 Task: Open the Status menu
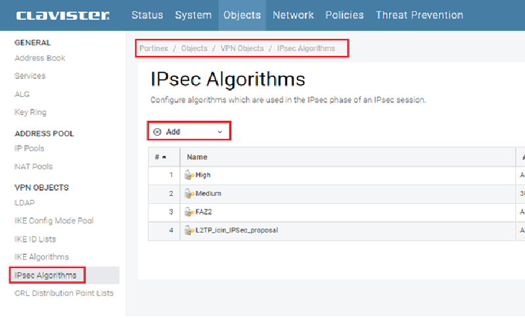point(147,15)
